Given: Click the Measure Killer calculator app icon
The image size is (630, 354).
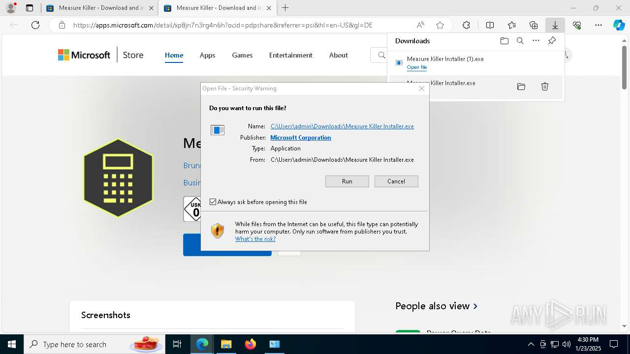Looking at the screenshot, I should 118,178.
